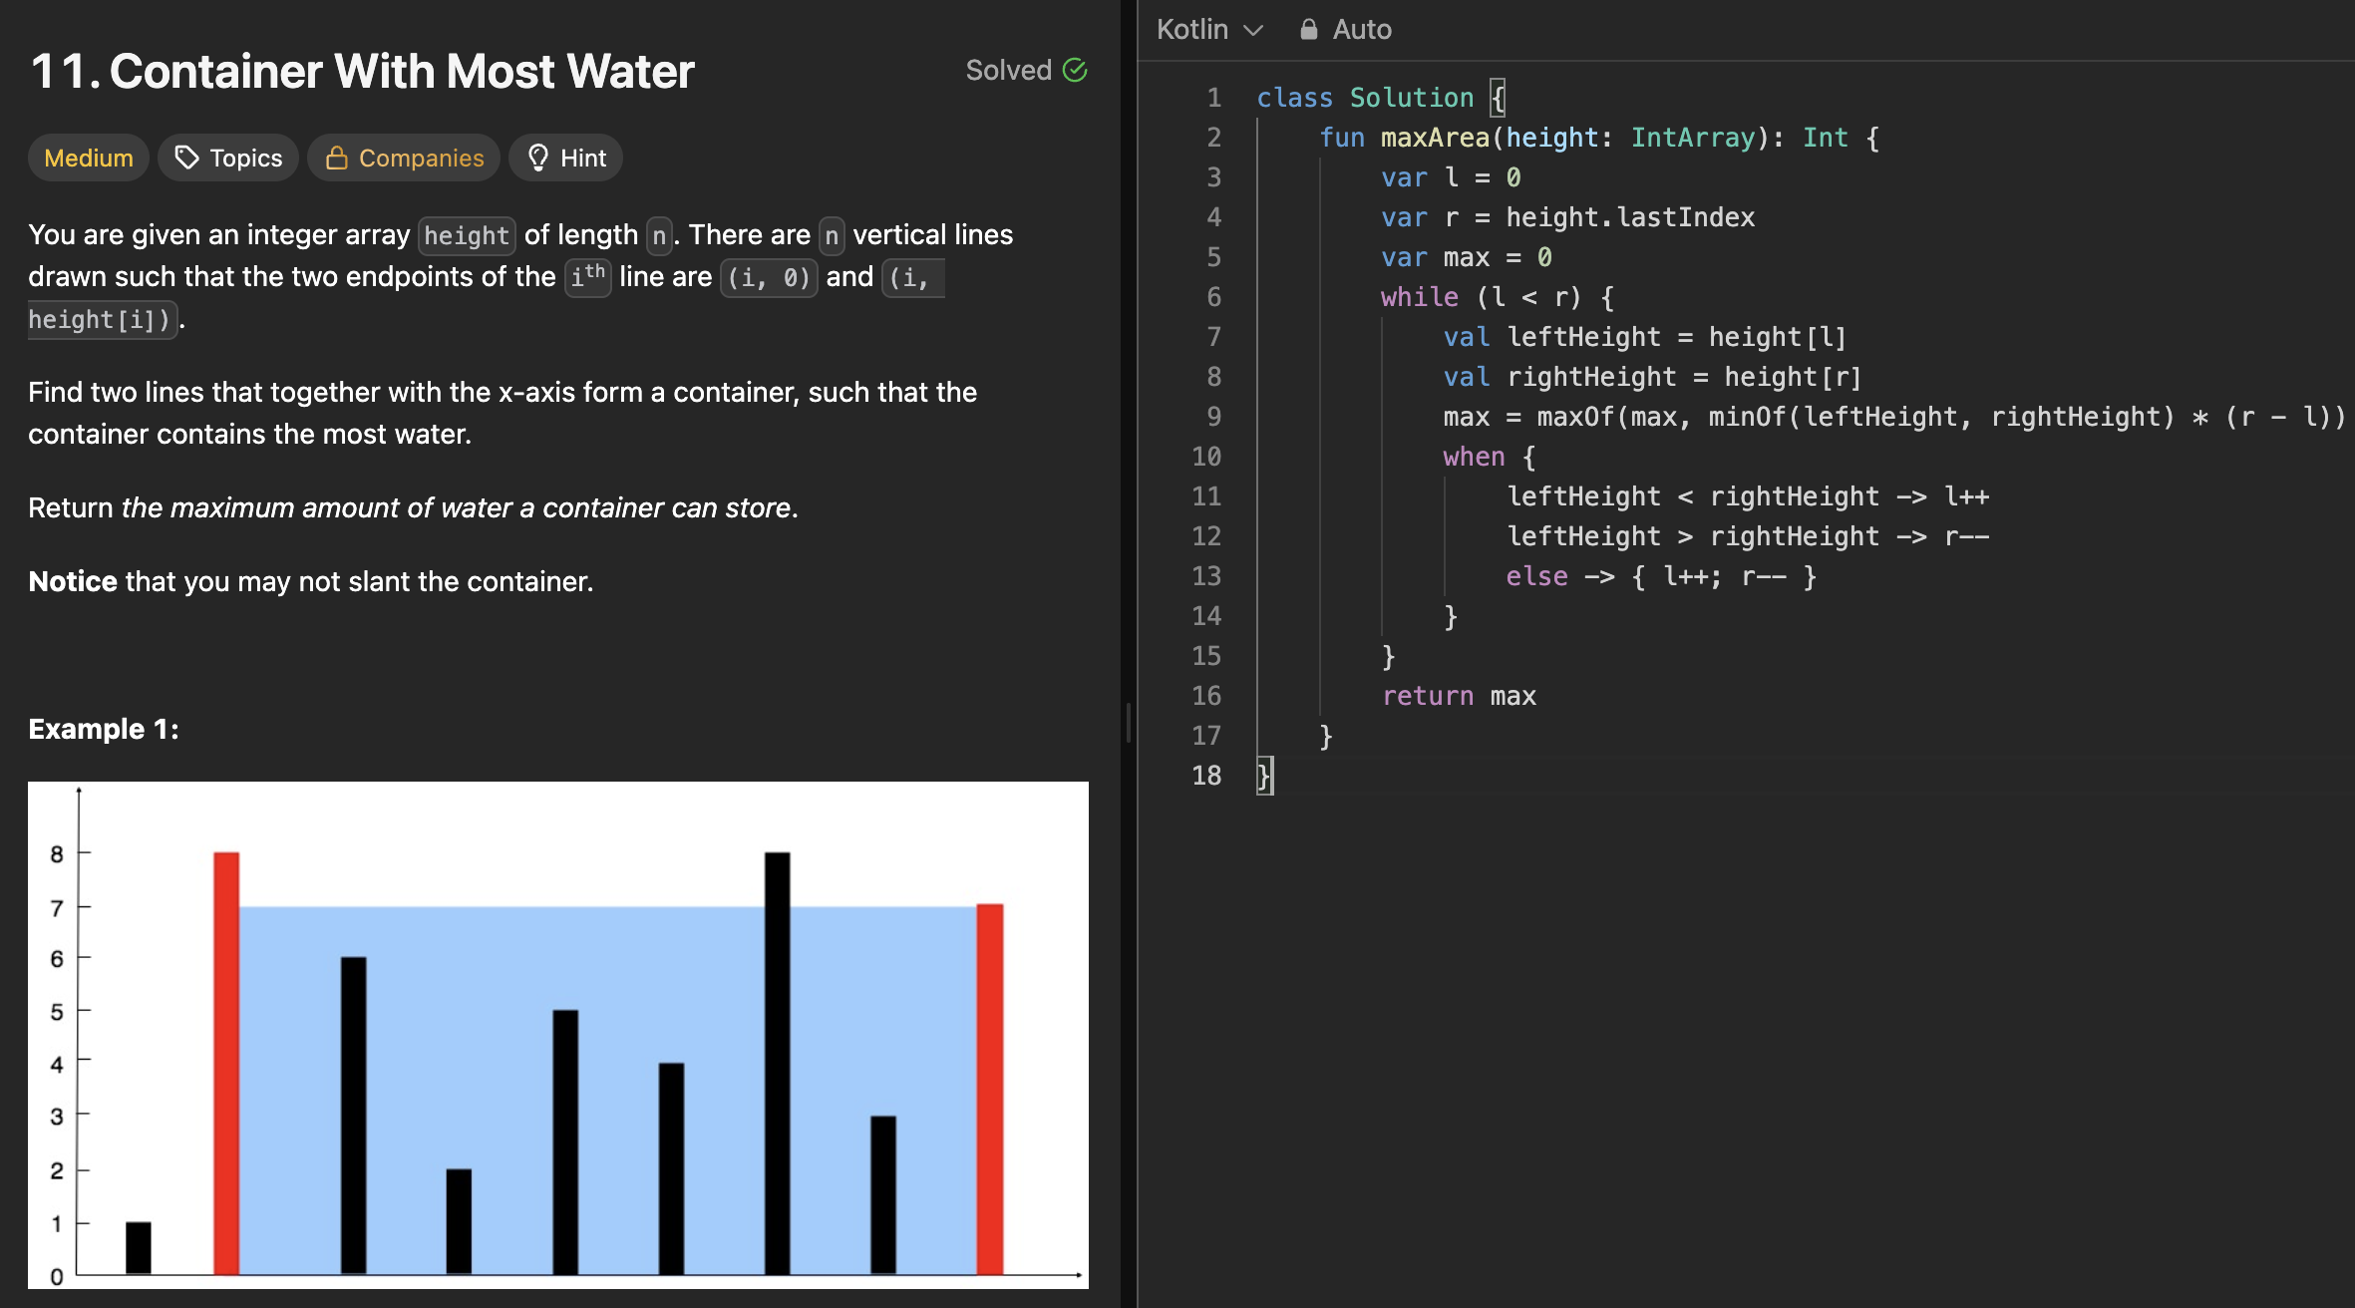The width and height of the screenshot is (2355, 1308).
Task: Click the Example 1 container chart image
Action: click(x=558, y=1035)
